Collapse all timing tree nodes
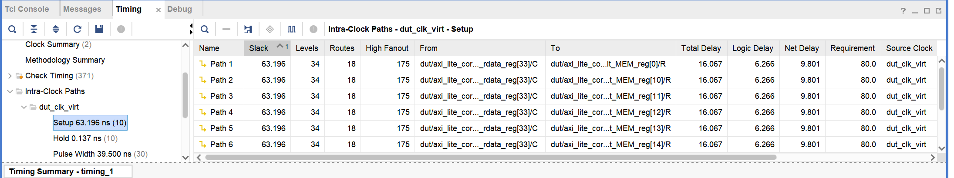954x178 pixels. click(x=34, y=29)
